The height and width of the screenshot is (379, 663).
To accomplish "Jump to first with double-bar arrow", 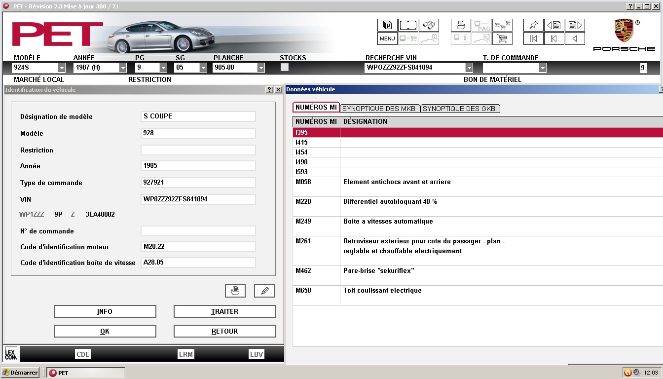I will [533, 38].
